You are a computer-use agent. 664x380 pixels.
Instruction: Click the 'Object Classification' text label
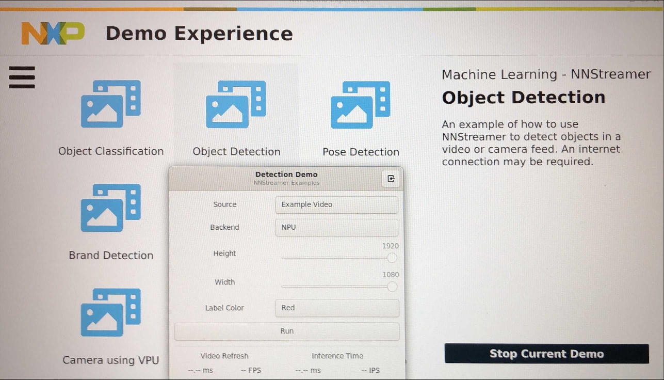[111, 151]
